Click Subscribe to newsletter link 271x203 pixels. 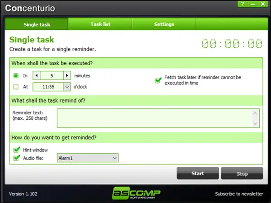(239, 194)
